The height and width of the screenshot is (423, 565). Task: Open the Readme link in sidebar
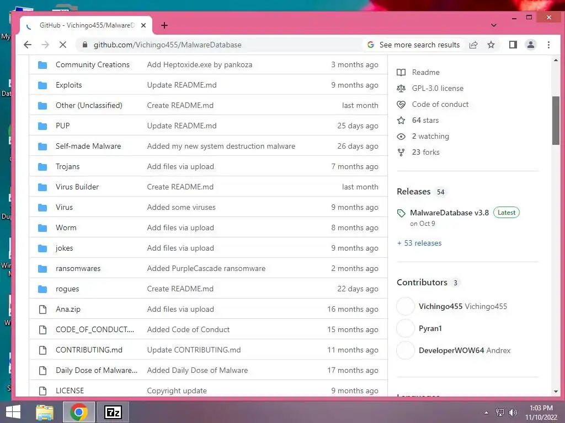pyautogui.click(x=425, y=72)
